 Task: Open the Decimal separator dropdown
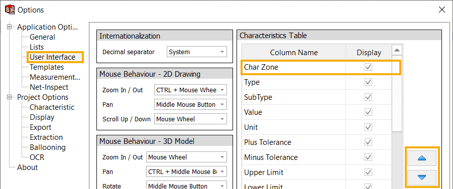pos(197,52)
